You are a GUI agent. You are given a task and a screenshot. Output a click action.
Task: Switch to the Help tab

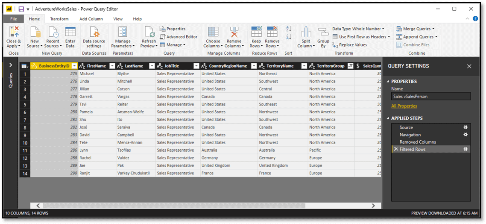[x=138, y=19]
